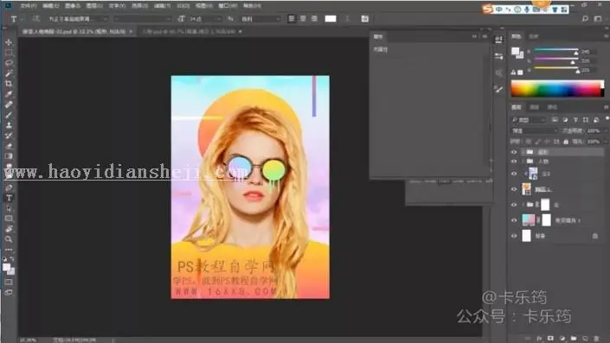Image resolution: width=610 pixels, height=343 pixels.
Task: Expand the second layer group arrow
Action: pos(523,162)
